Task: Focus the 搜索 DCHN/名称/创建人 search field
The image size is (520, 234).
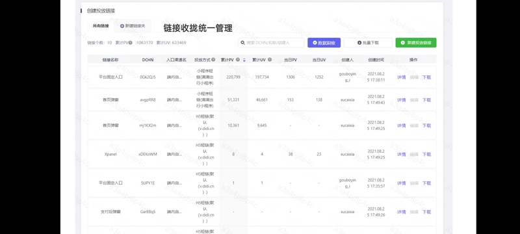Action: click(x=271, y=43)
